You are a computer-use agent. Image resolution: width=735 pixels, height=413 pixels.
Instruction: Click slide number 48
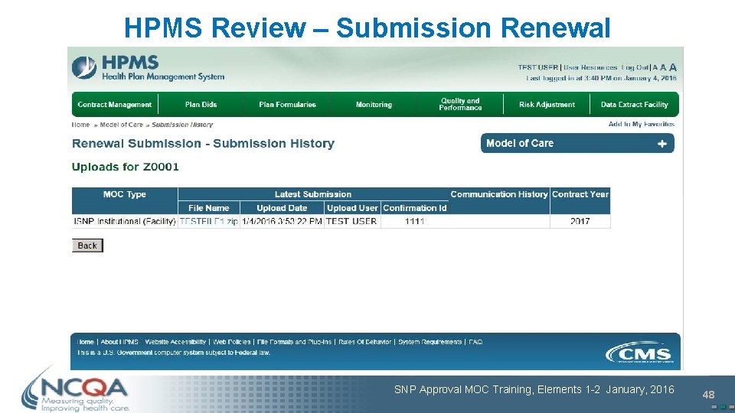click(x=707, y=395)
